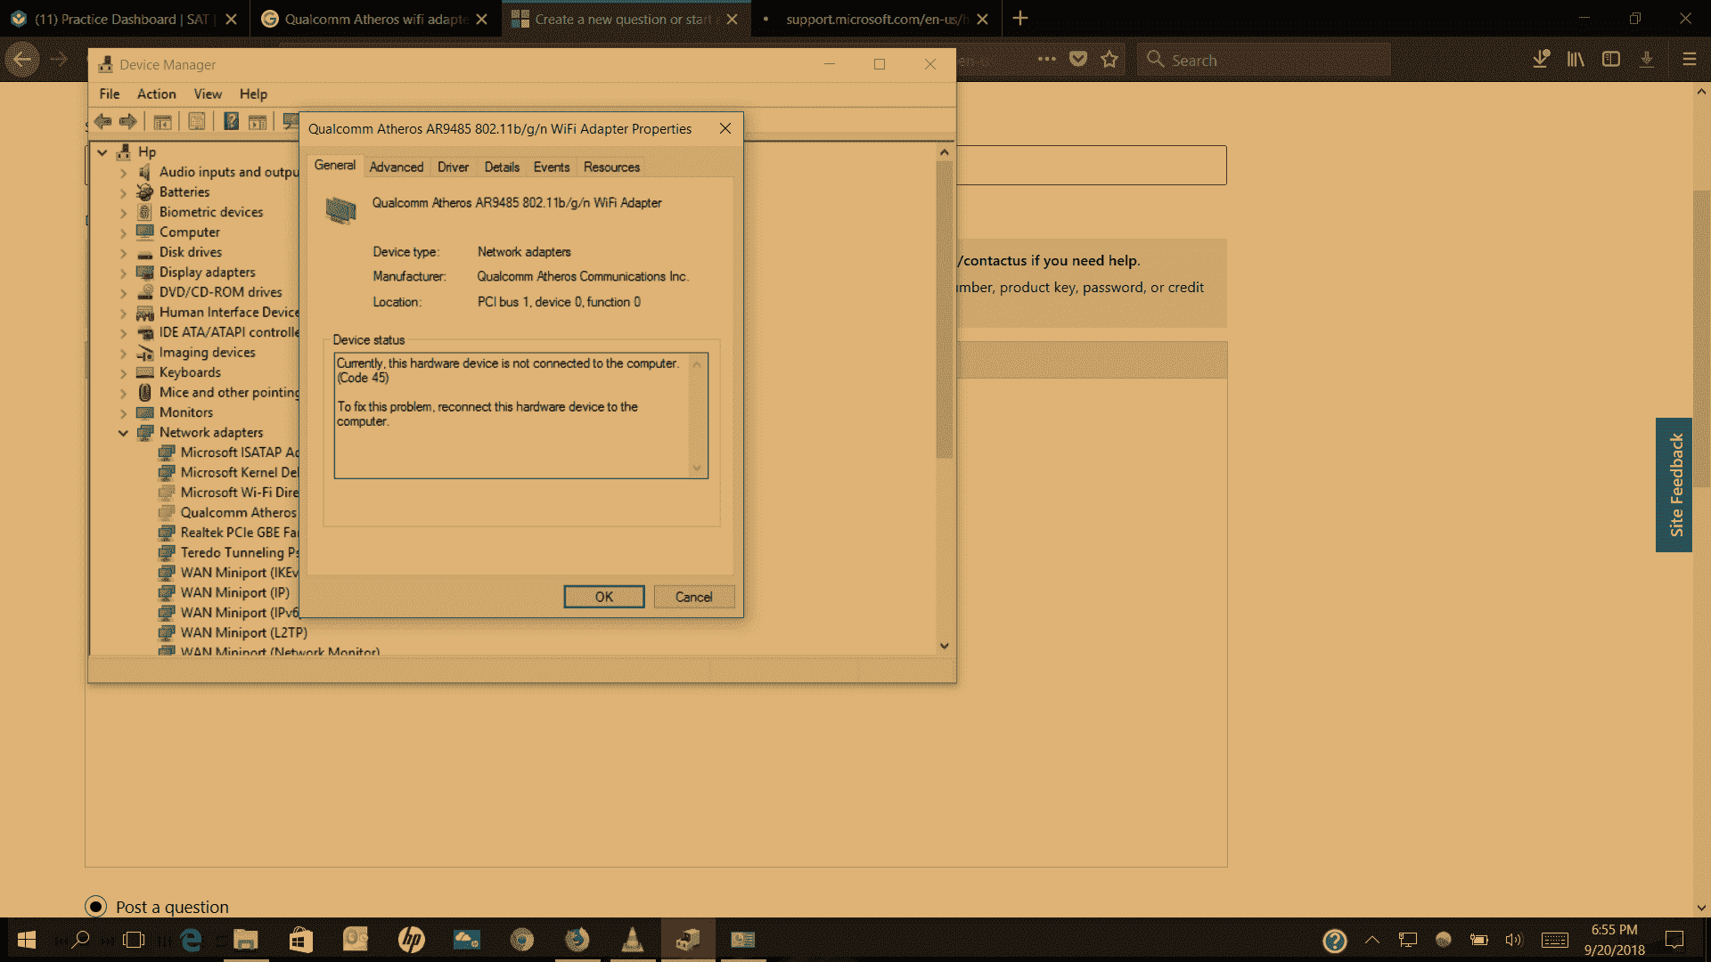Open the View menu in Device Manager
Screen dimensions: 1711x962
pos(208,94)
